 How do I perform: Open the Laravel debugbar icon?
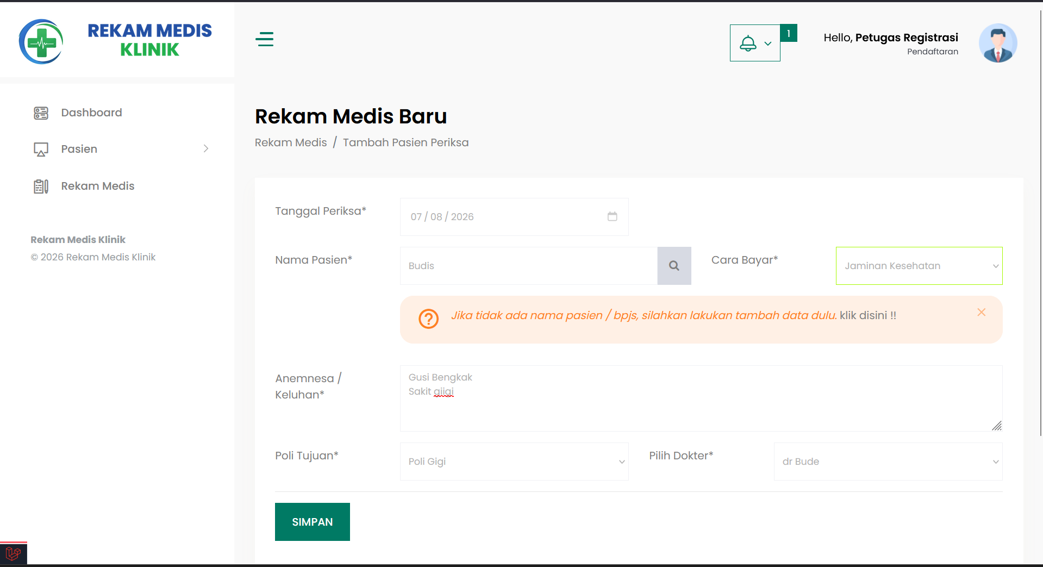[13, 554]
